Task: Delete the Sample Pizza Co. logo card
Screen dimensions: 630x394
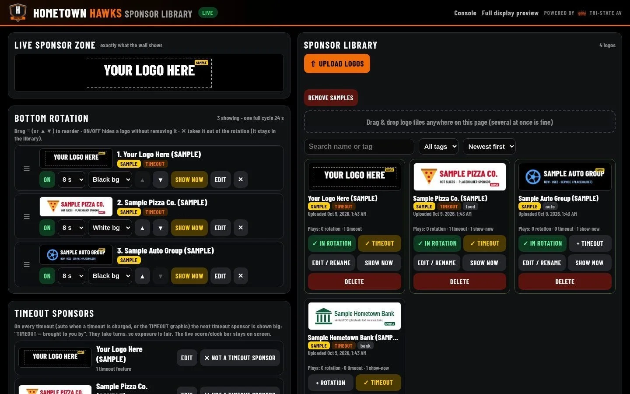Action: coord(459,281)
